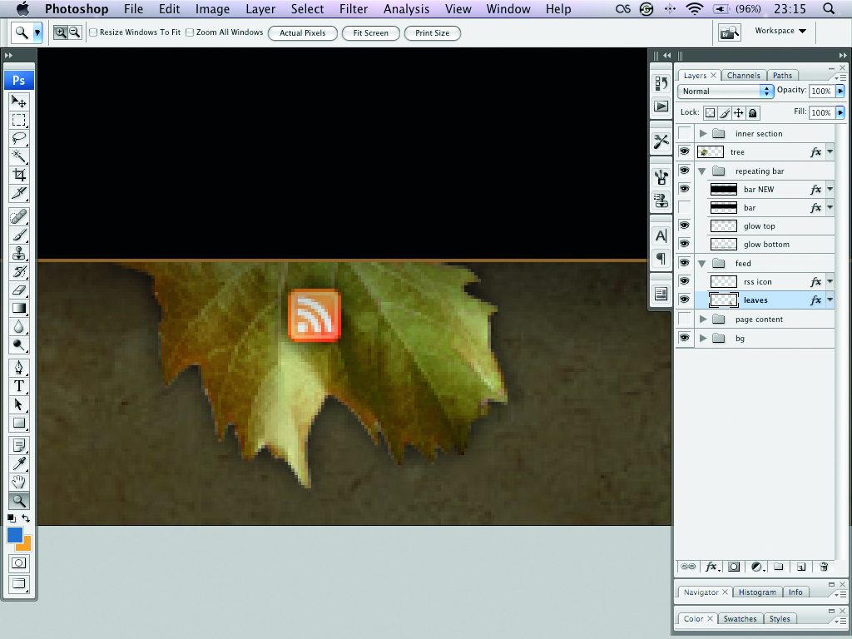
Task: Expand effects on the tree layer
Action: point(830,152)
